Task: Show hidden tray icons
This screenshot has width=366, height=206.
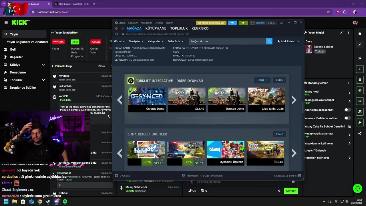Action: click(324, 201)
